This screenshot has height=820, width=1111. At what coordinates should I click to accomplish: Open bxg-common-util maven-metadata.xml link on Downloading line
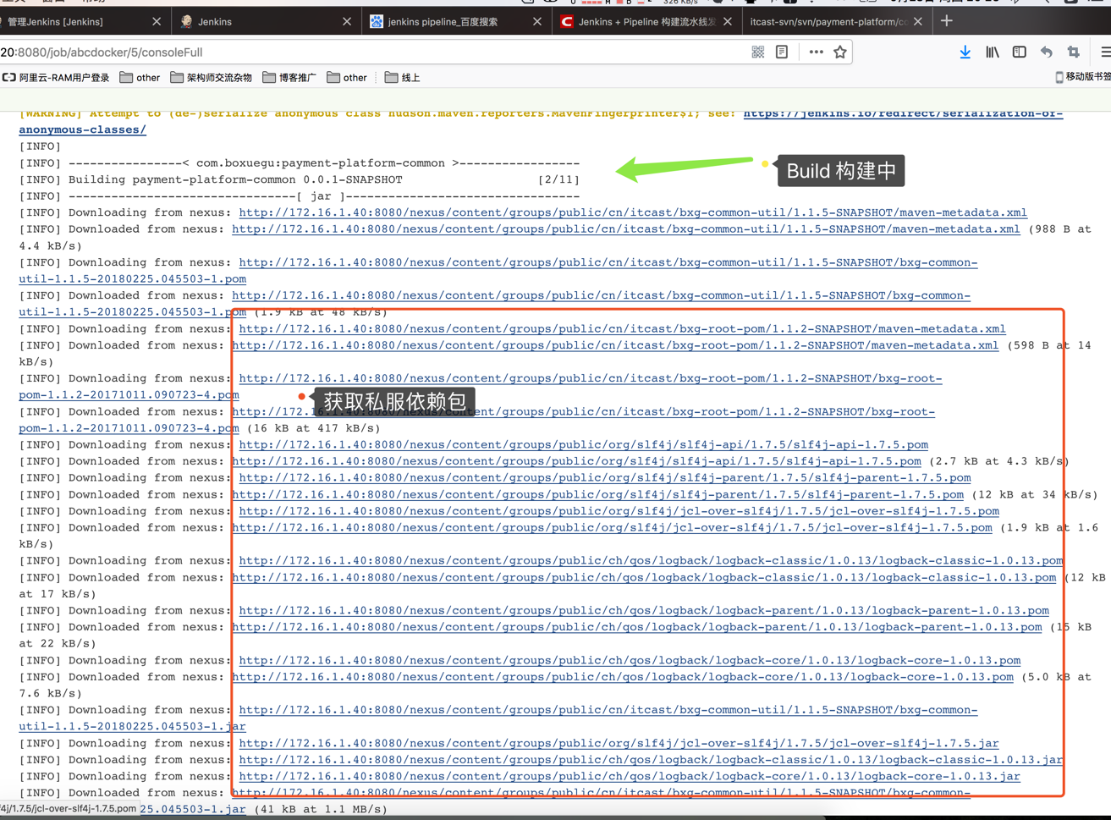click(633, 212)
